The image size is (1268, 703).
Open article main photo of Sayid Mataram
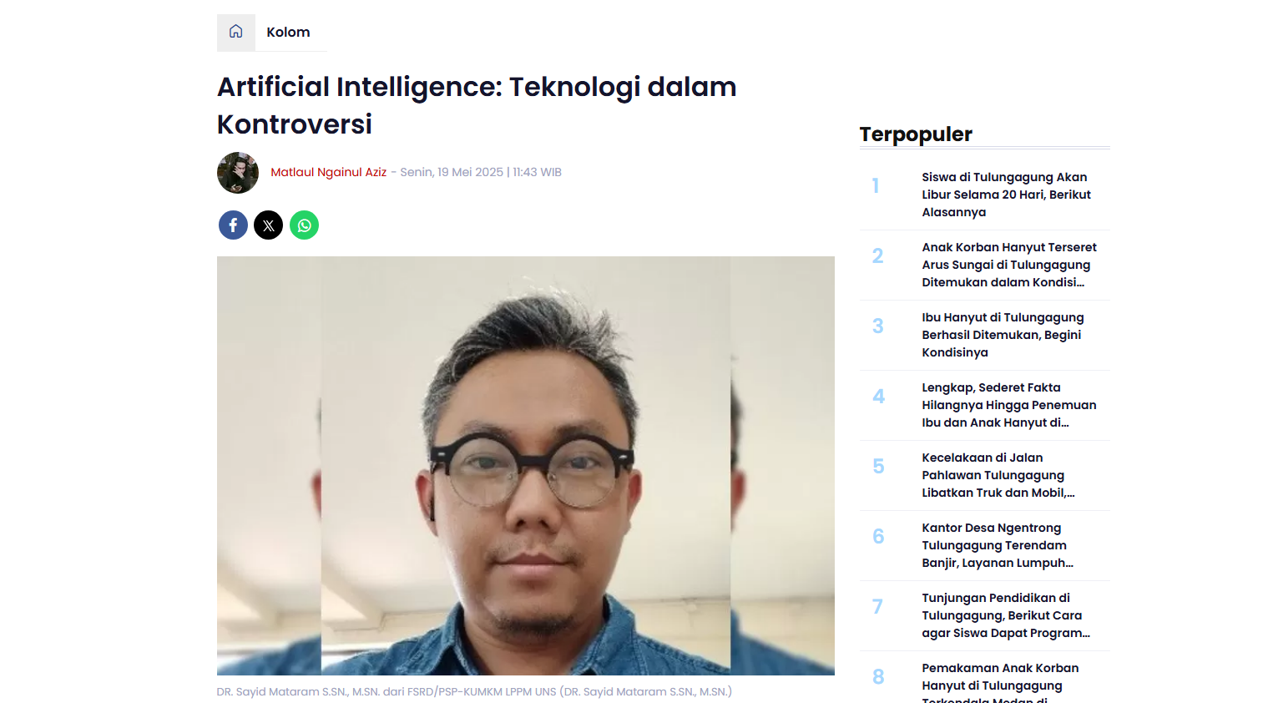click(x=526, y=466)
